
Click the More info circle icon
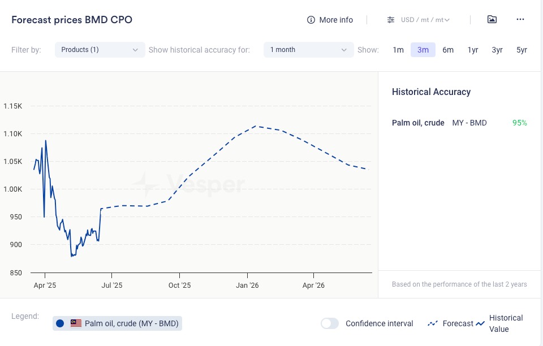pos(311,20)
